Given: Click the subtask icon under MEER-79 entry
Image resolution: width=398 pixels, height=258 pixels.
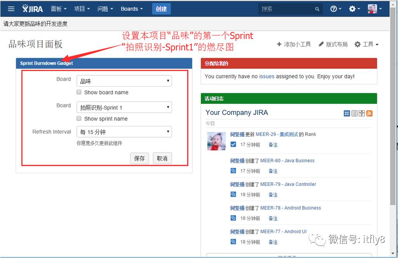Looking at the screenshot, I should coord(233,194).
